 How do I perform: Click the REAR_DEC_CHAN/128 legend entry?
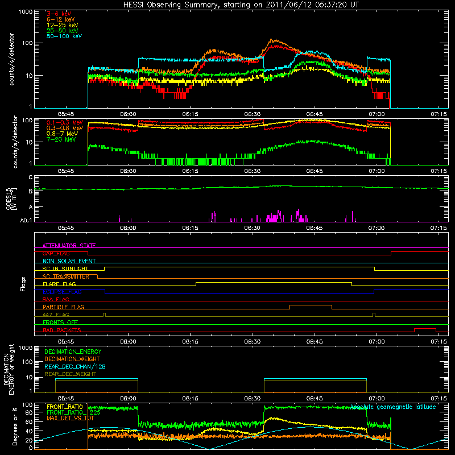pyautogui.click(x=75, y=366)
